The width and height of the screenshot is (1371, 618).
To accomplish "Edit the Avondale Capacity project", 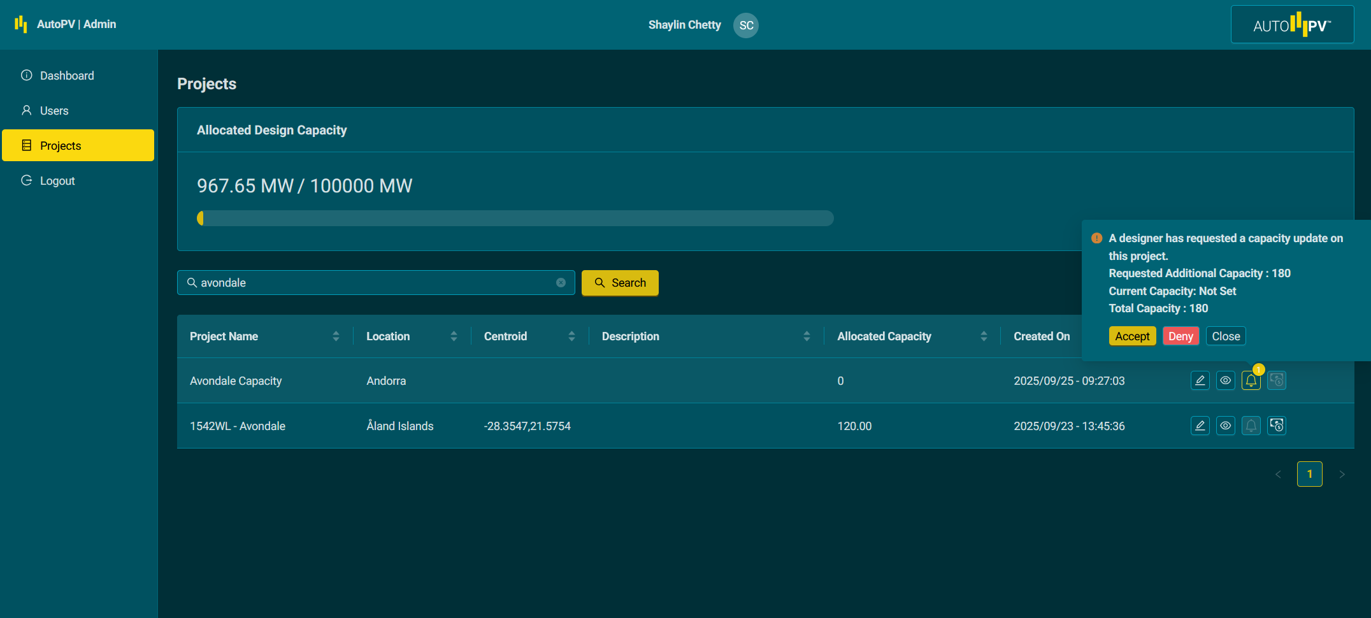I will click(x=1200, y=380).
